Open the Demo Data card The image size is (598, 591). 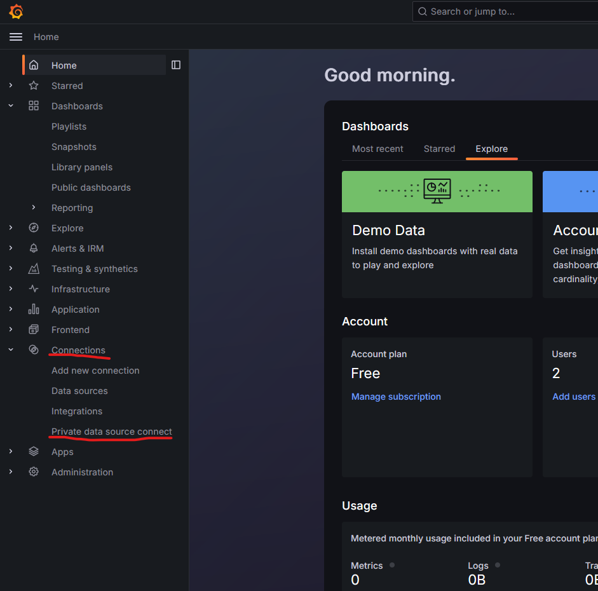[437, 234]
